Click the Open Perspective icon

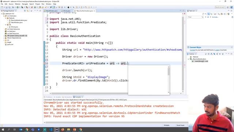228,7
